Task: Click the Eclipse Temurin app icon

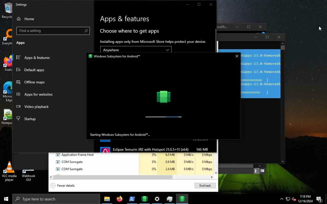Action: click(105, 150)
